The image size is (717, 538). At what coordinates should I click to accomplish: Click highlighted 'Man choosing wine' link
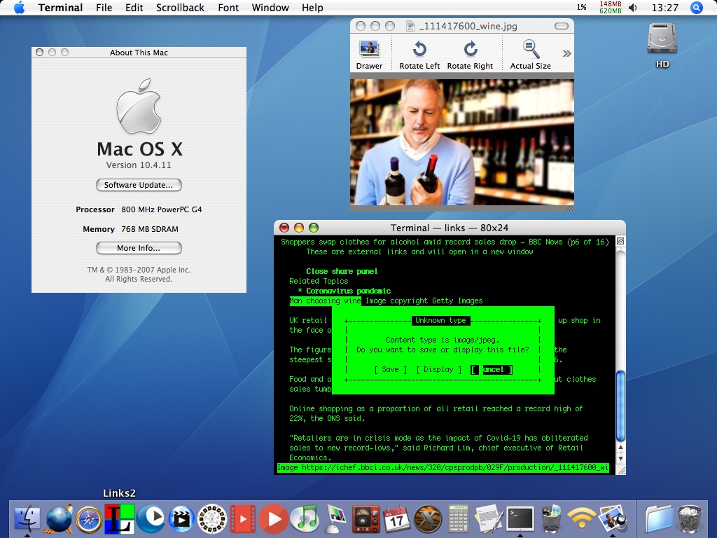[325, 301]
